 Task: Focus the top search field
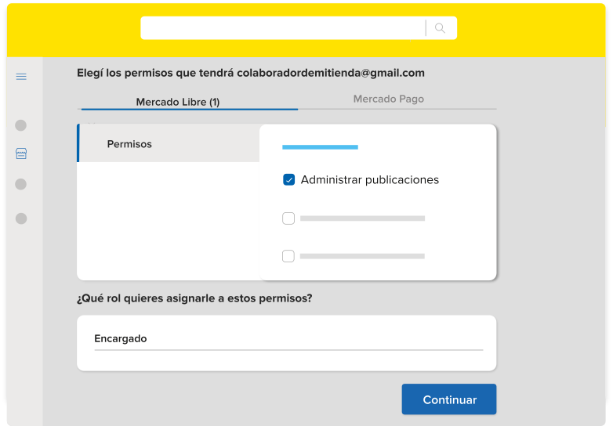283,28
